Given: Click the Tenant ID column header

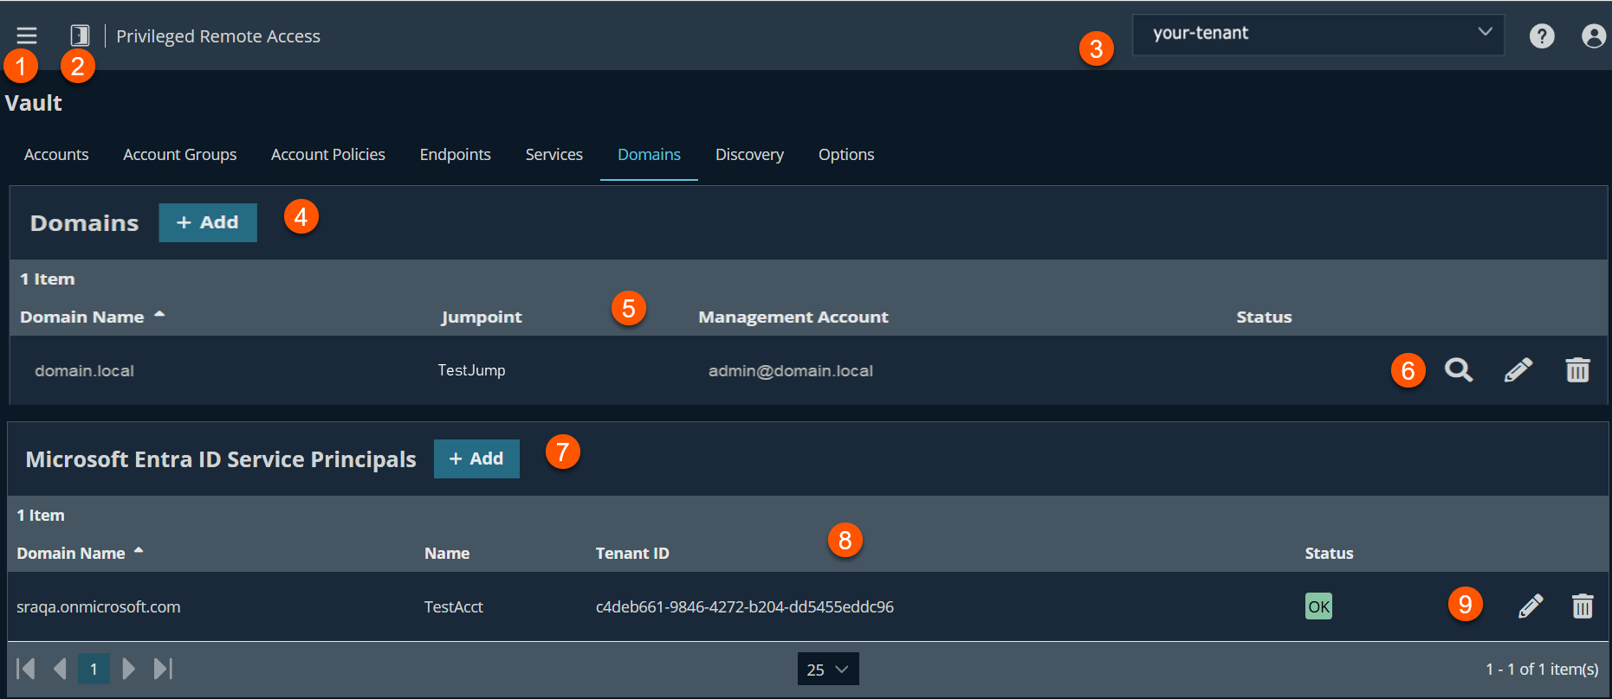Looking at the screenshot, I should pyautogui.click(x=632, y=554).
